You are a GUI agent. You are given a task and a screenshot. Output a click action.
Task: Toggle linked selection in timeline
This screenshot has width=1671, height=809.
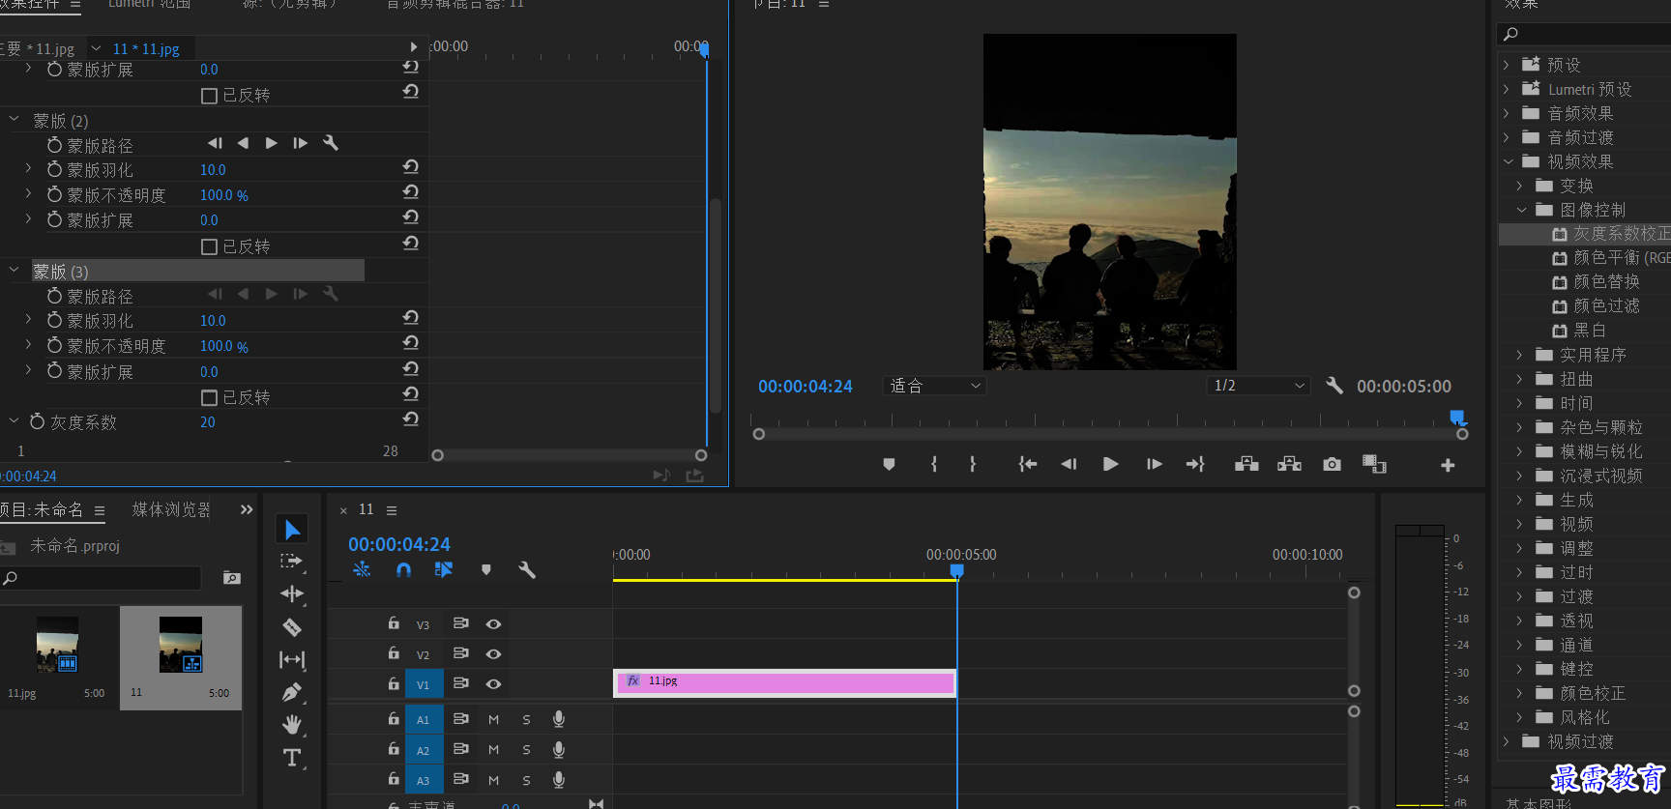[x=444, y=570]
